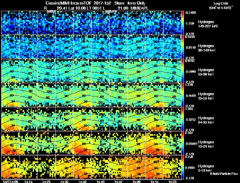The width and height of the screenshot is (240, 183).
Task: Click the color bar beside 149-227 keV row
Action: pos(183,23)
